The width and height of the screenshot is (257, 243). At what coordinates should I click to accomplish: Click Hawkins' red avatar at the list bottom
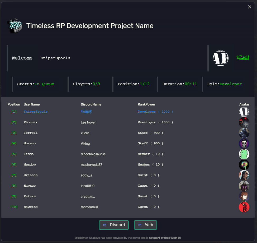click(244, 207)
